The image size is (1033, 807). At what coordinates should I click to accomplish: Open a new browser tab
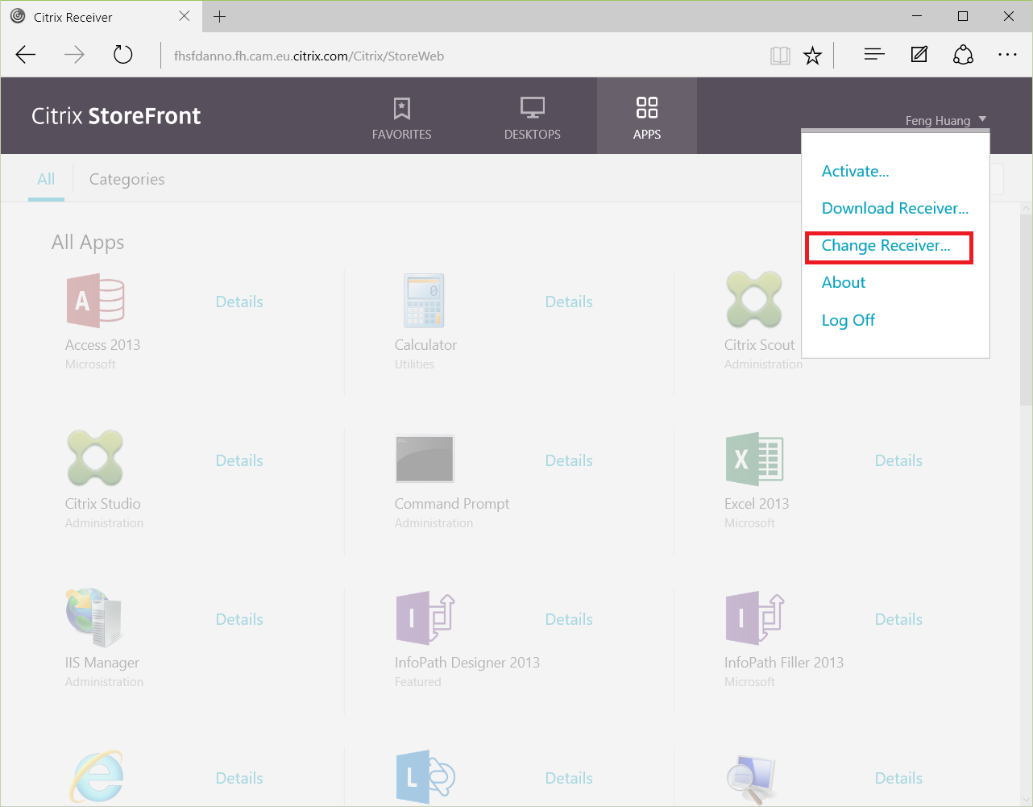219,16
